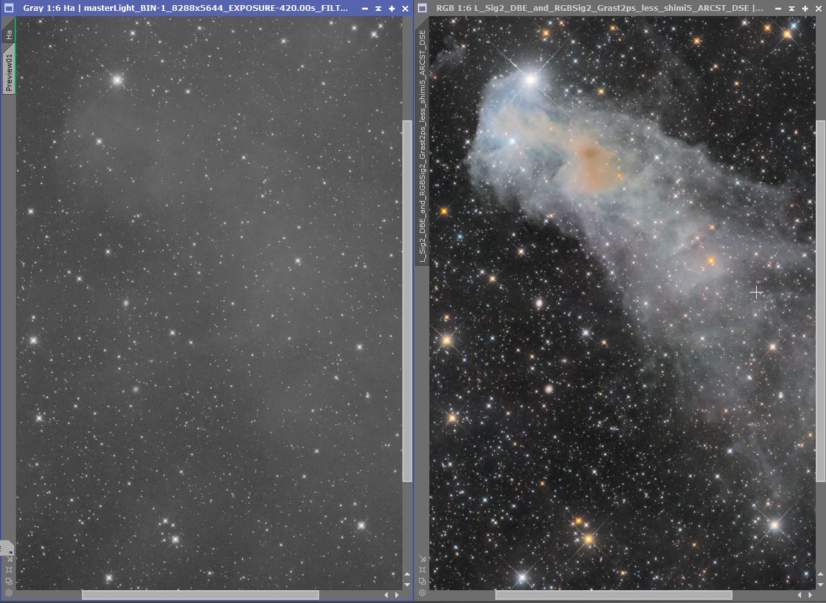826x603 pixels.
Task: Click the RGB window scroll-right arrow
Action: click(810, 595)
